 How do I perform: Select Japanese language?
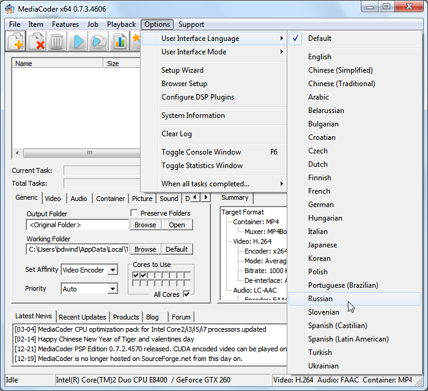point(354,245)
